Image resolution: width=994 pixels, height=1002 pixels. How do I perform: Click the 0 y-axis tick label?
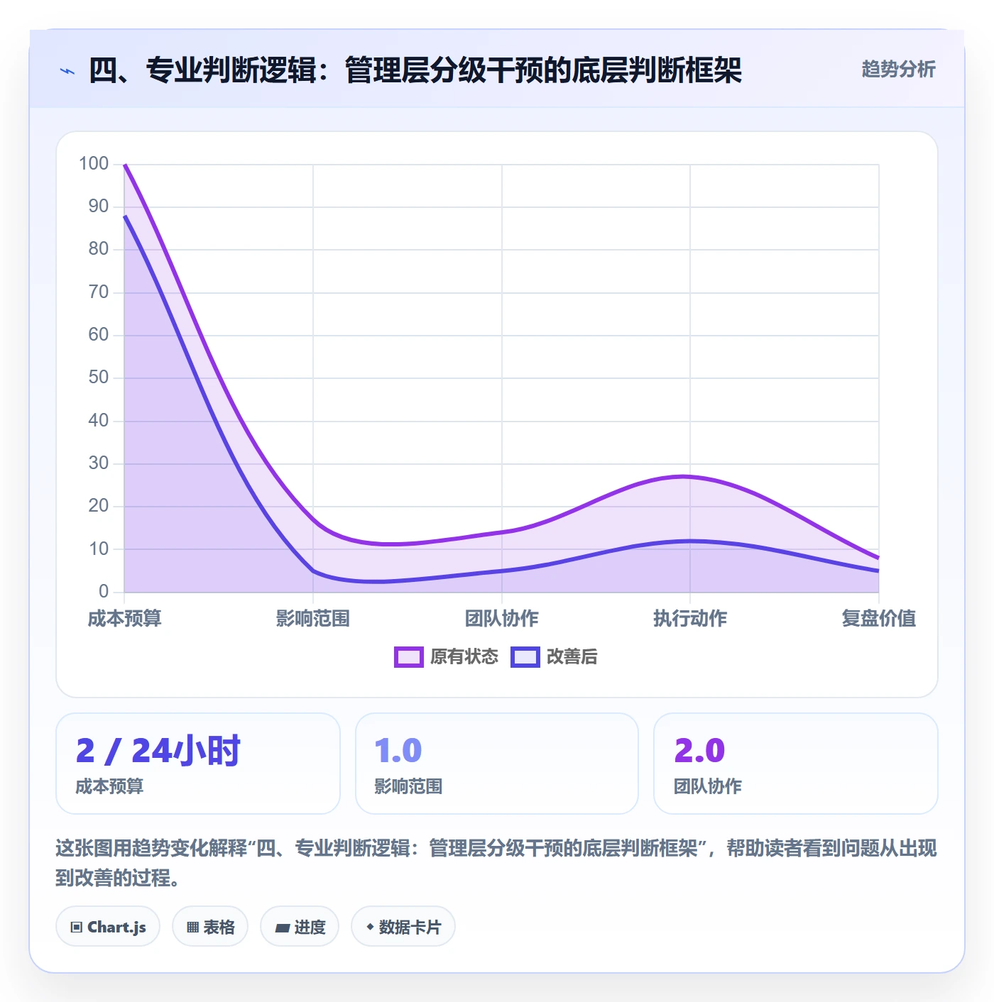(104, 591)
